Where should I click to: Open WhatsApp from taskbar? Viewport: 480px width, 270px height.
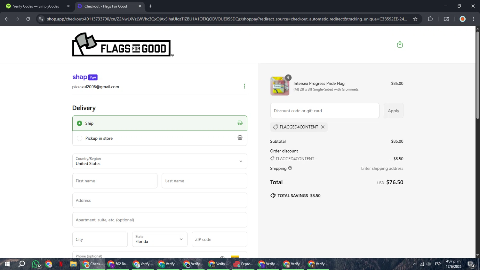[36, 264]
